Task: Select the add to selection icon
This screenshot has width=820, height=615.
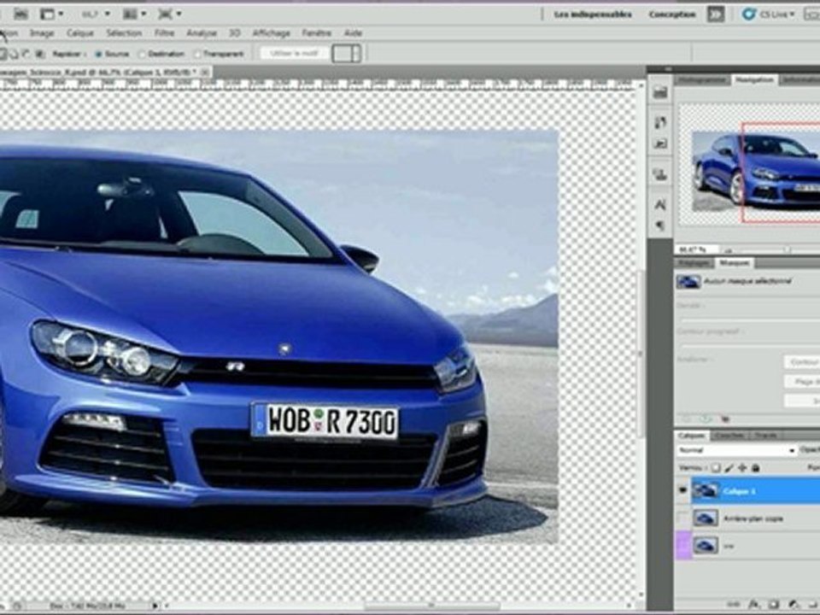Action: (x=15, y=54)
